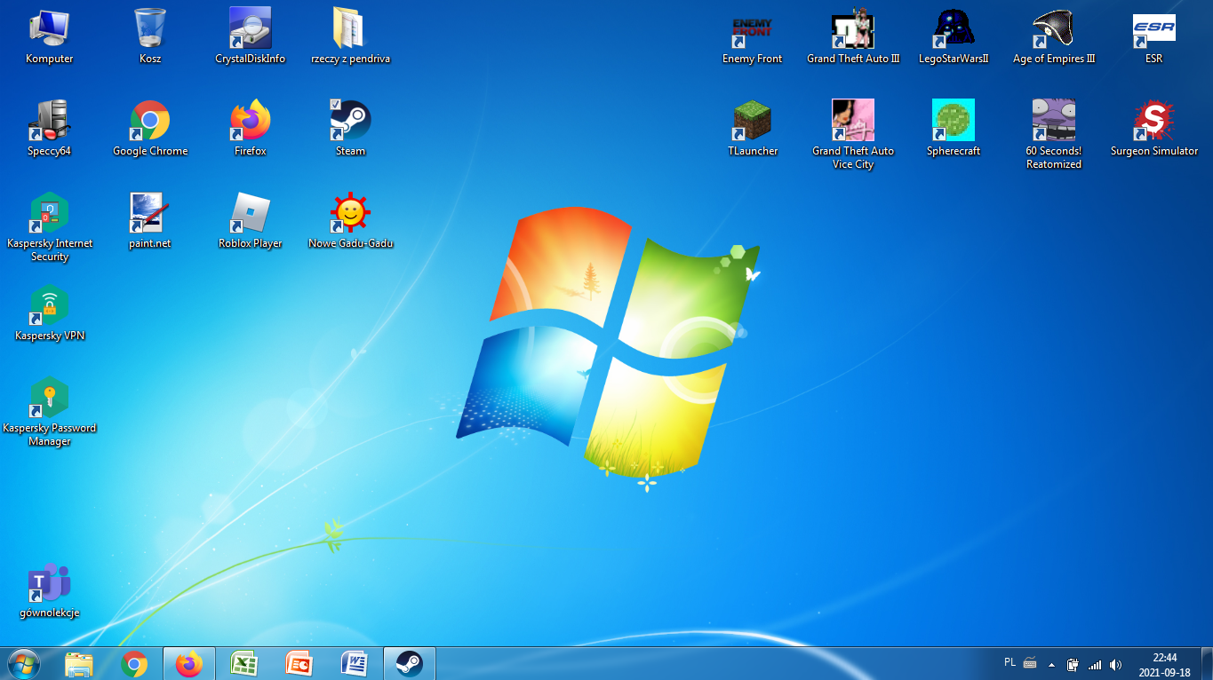This screenshot has height=680, width=1213.
Task: Open the Komputer desktop icon
Action: [x=50, y=36]
